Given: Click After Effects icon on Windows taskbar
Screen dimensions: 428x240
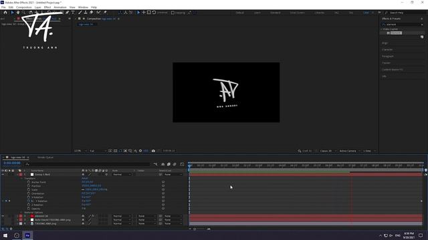Looking at the screenshot, I should (27, 235).
